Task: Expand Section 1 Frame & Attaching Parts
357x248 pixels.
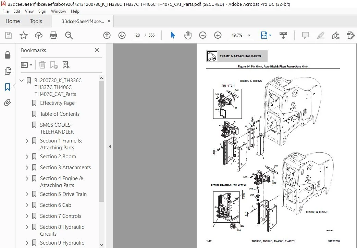Action: click(27, 141)
